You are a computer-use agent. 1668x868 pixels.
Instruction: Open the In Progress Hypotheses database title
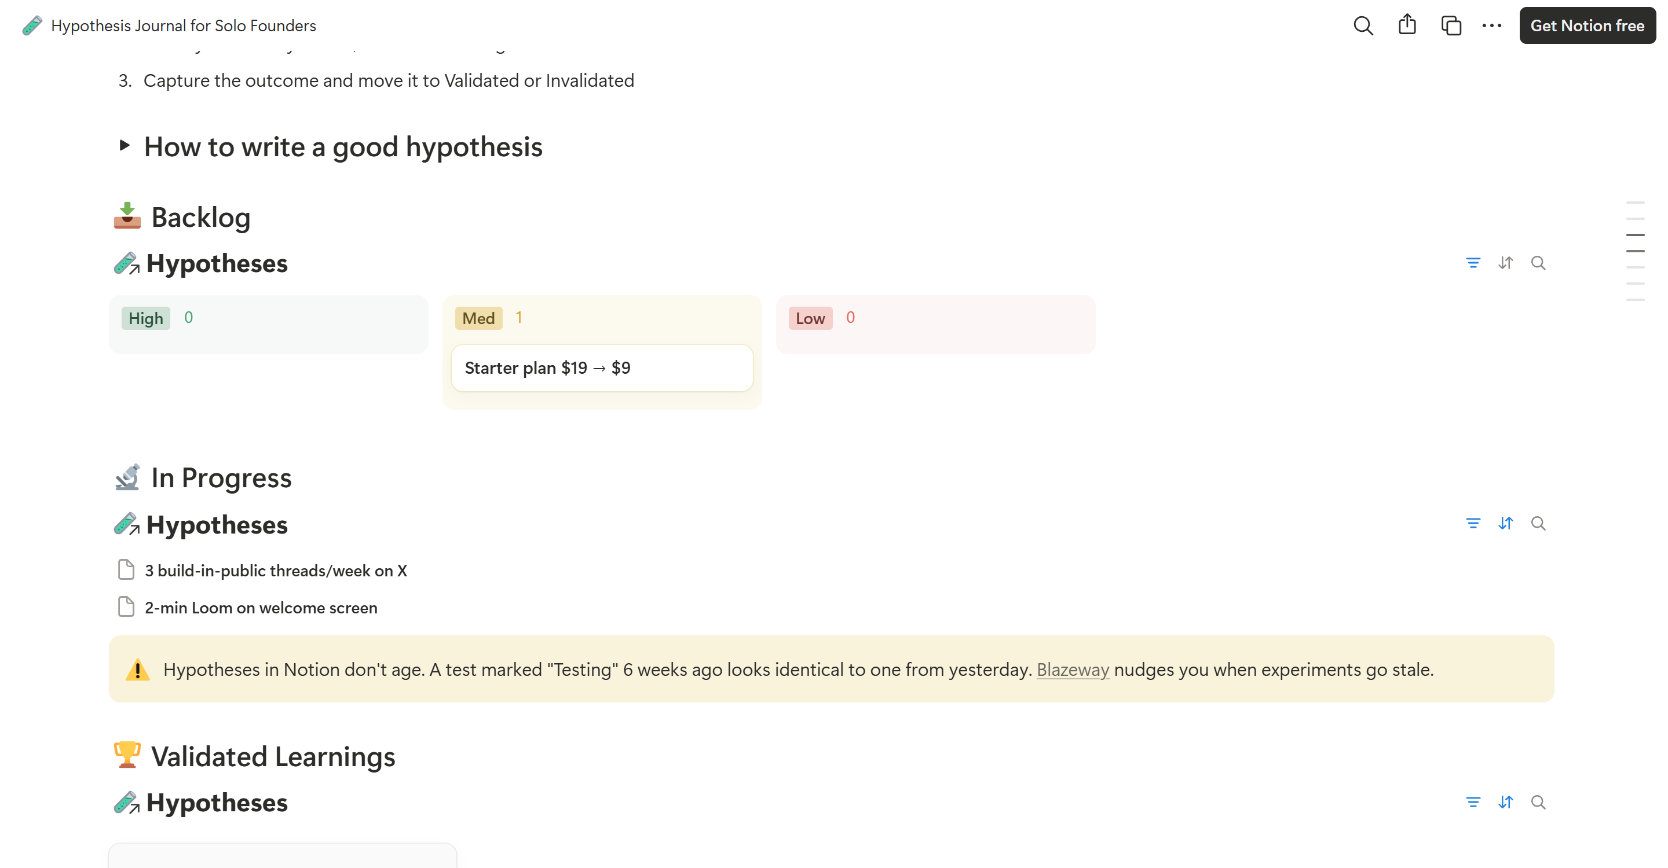point(216,524)
